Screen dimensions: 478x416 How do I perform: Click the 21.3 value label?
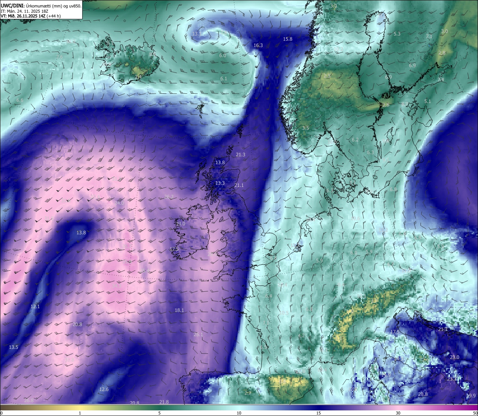(x=240, y=155)
